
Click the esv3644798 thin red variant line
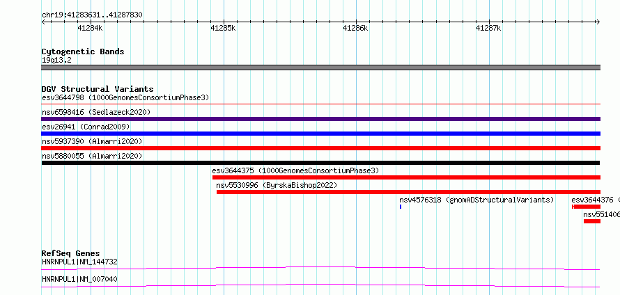tap(320, 104)
